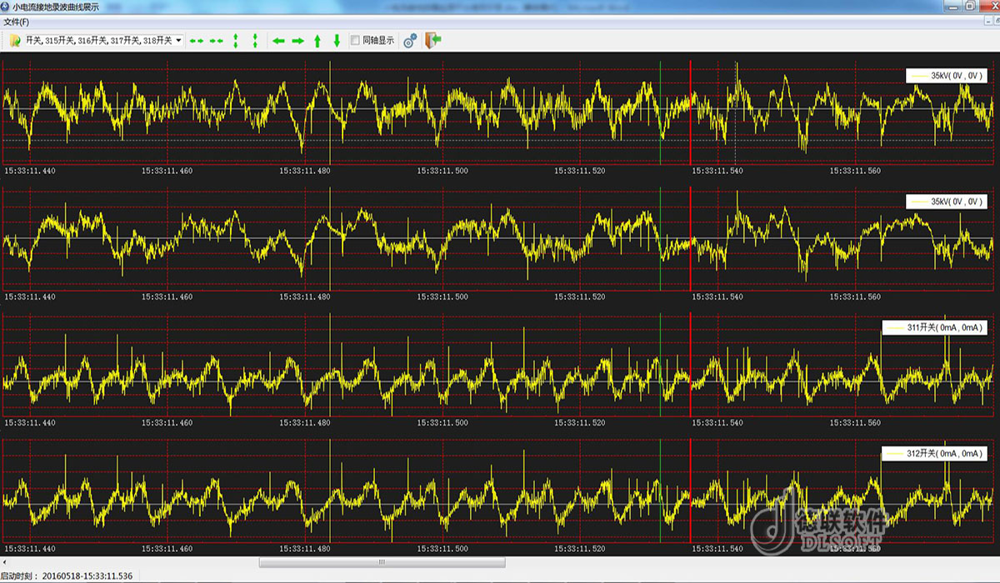Open the 文件(F) menu
The image size is (1000, 583).
pos(17,22)
